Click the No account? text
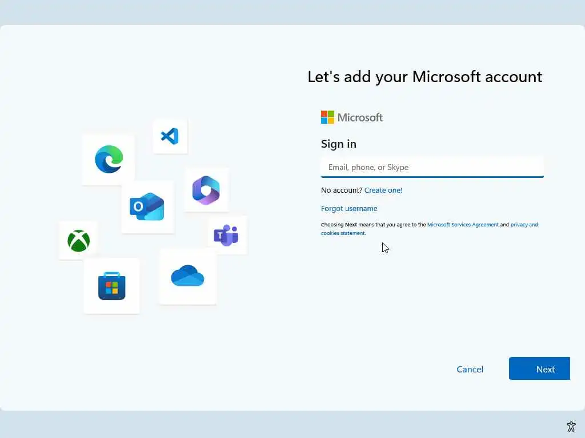The height and width of the screenshot is (438, 585). click(342, 190)
